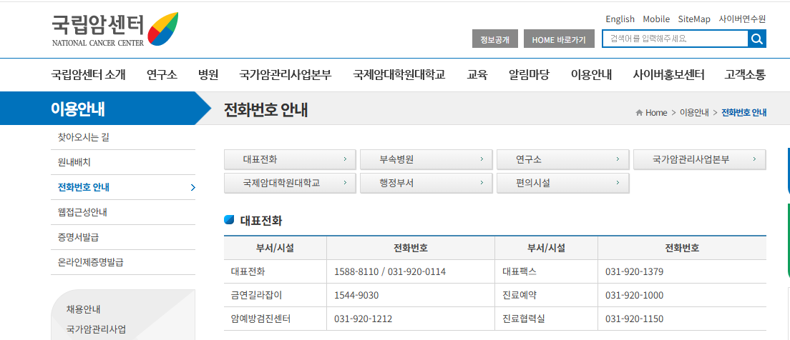The height and width of the screenshot is (340, 790).
Task: Click the 암예방검진센터 table cell
Action: tap(275, 319)
